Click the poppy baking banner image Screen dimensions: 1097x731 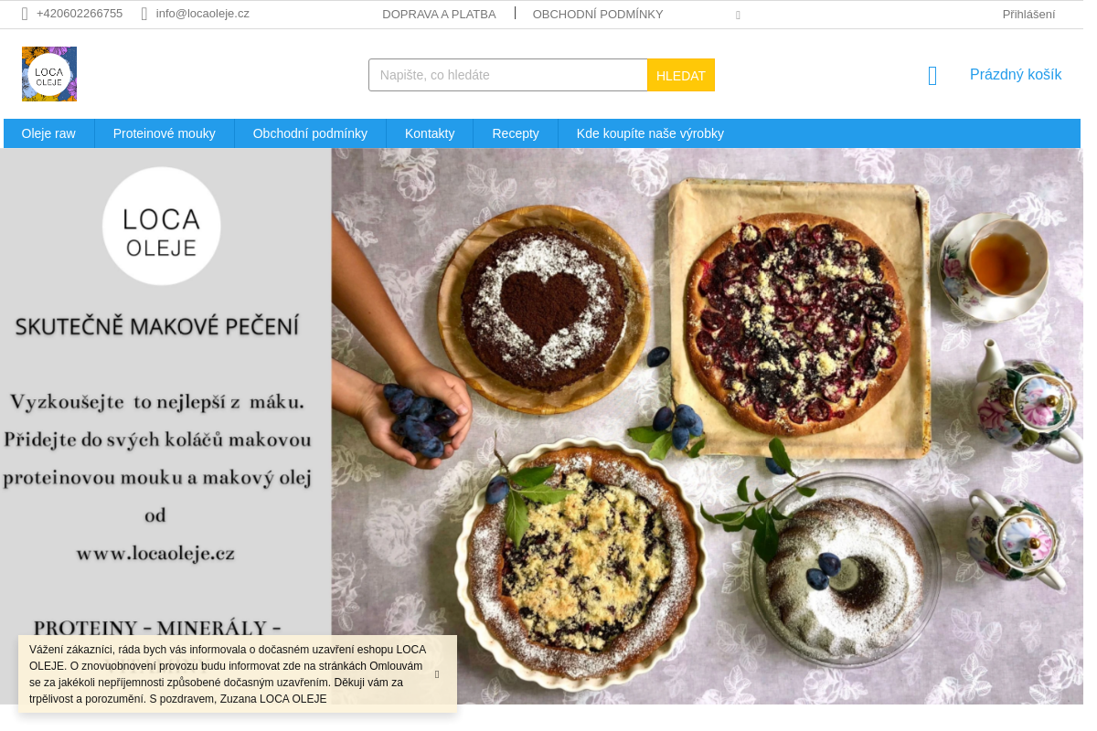point(541,426)
